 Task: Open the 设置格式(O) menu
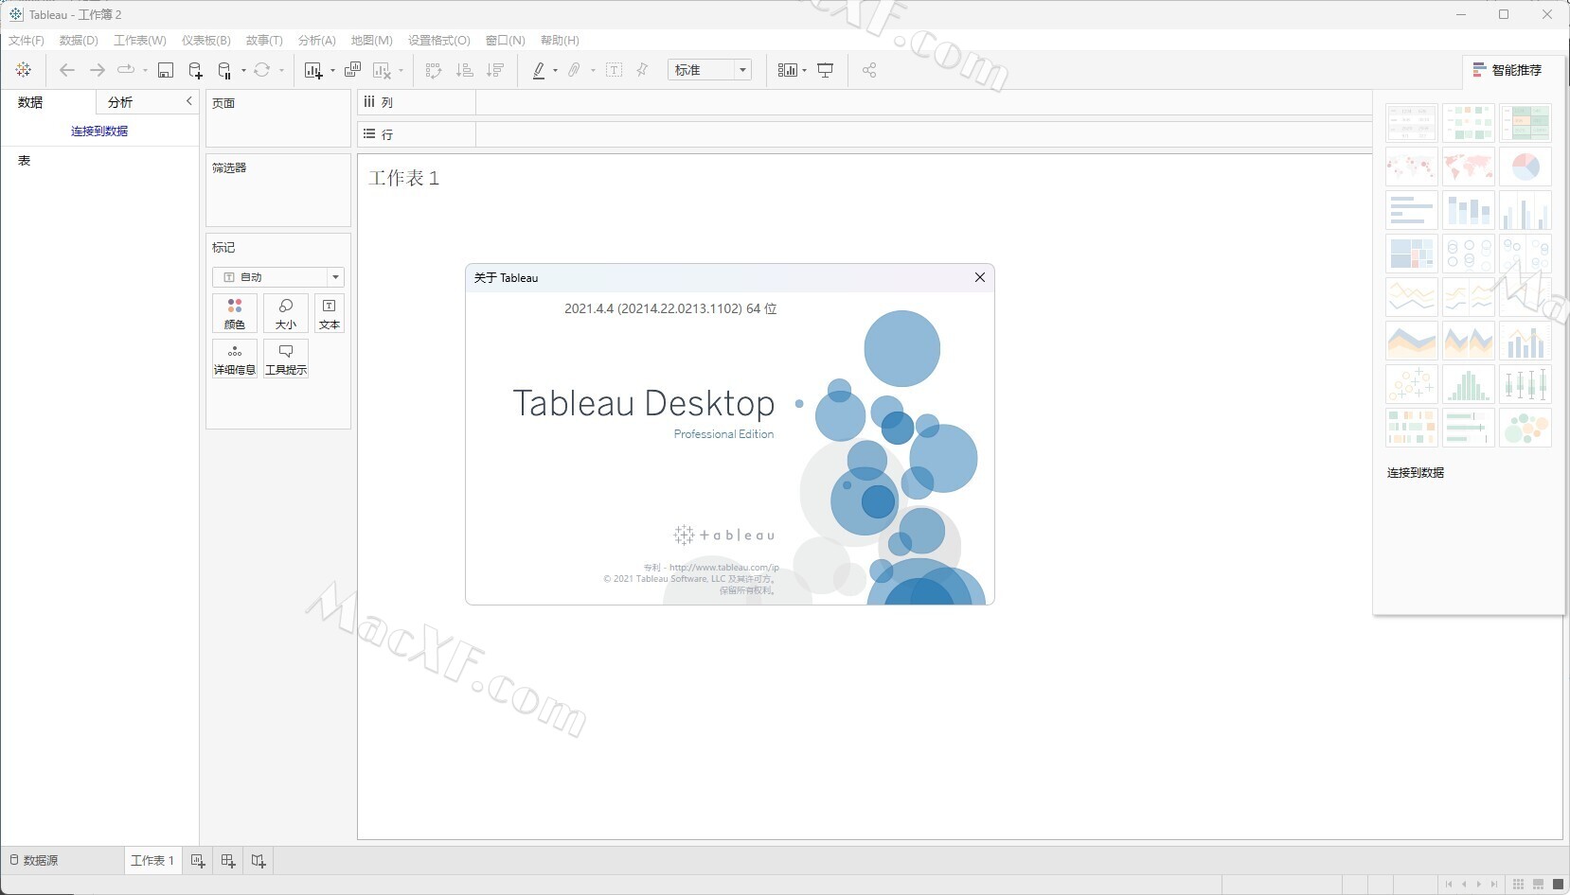(x=438, y=40)
